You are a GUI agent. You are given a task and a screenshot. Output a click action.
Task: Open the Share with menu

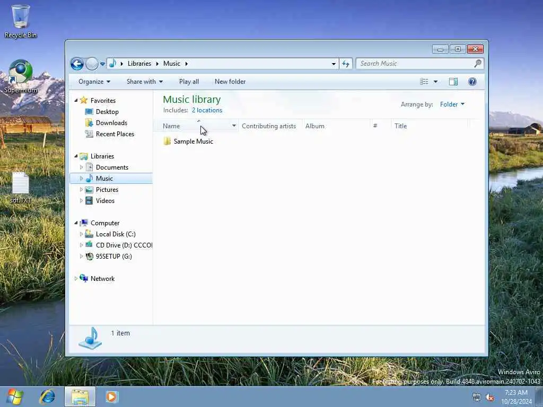point(145,82)
